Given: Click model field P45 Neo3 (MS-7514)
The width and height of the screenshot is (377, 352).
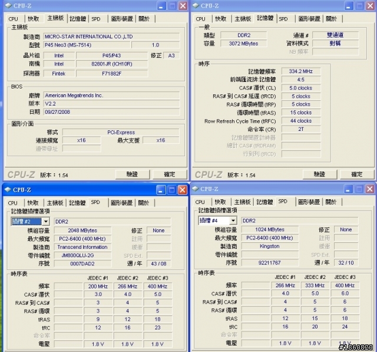Looking at the screenshot, I should [87, 45].
